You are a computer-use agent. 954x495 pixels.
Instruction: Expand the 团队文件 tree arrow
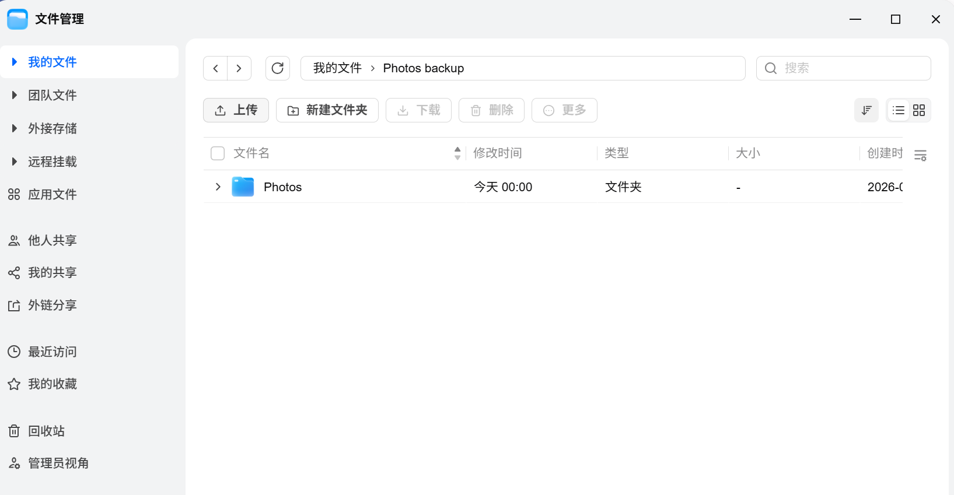[15, 95]
